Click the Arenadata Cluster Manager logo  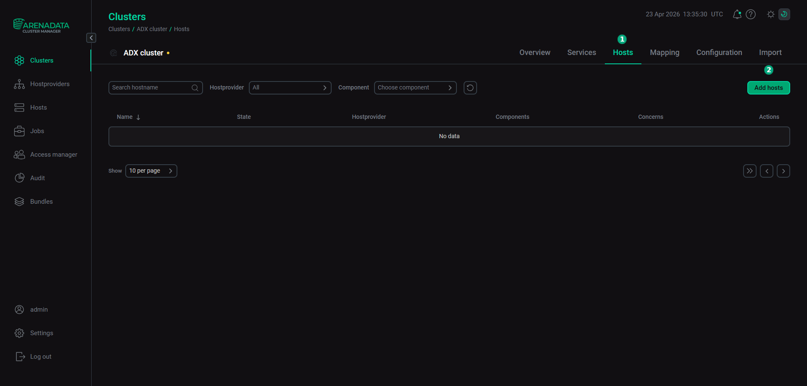[x=41, y=26]
